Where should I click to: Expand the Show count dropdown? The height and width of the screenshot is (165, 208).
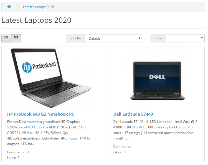185,38
